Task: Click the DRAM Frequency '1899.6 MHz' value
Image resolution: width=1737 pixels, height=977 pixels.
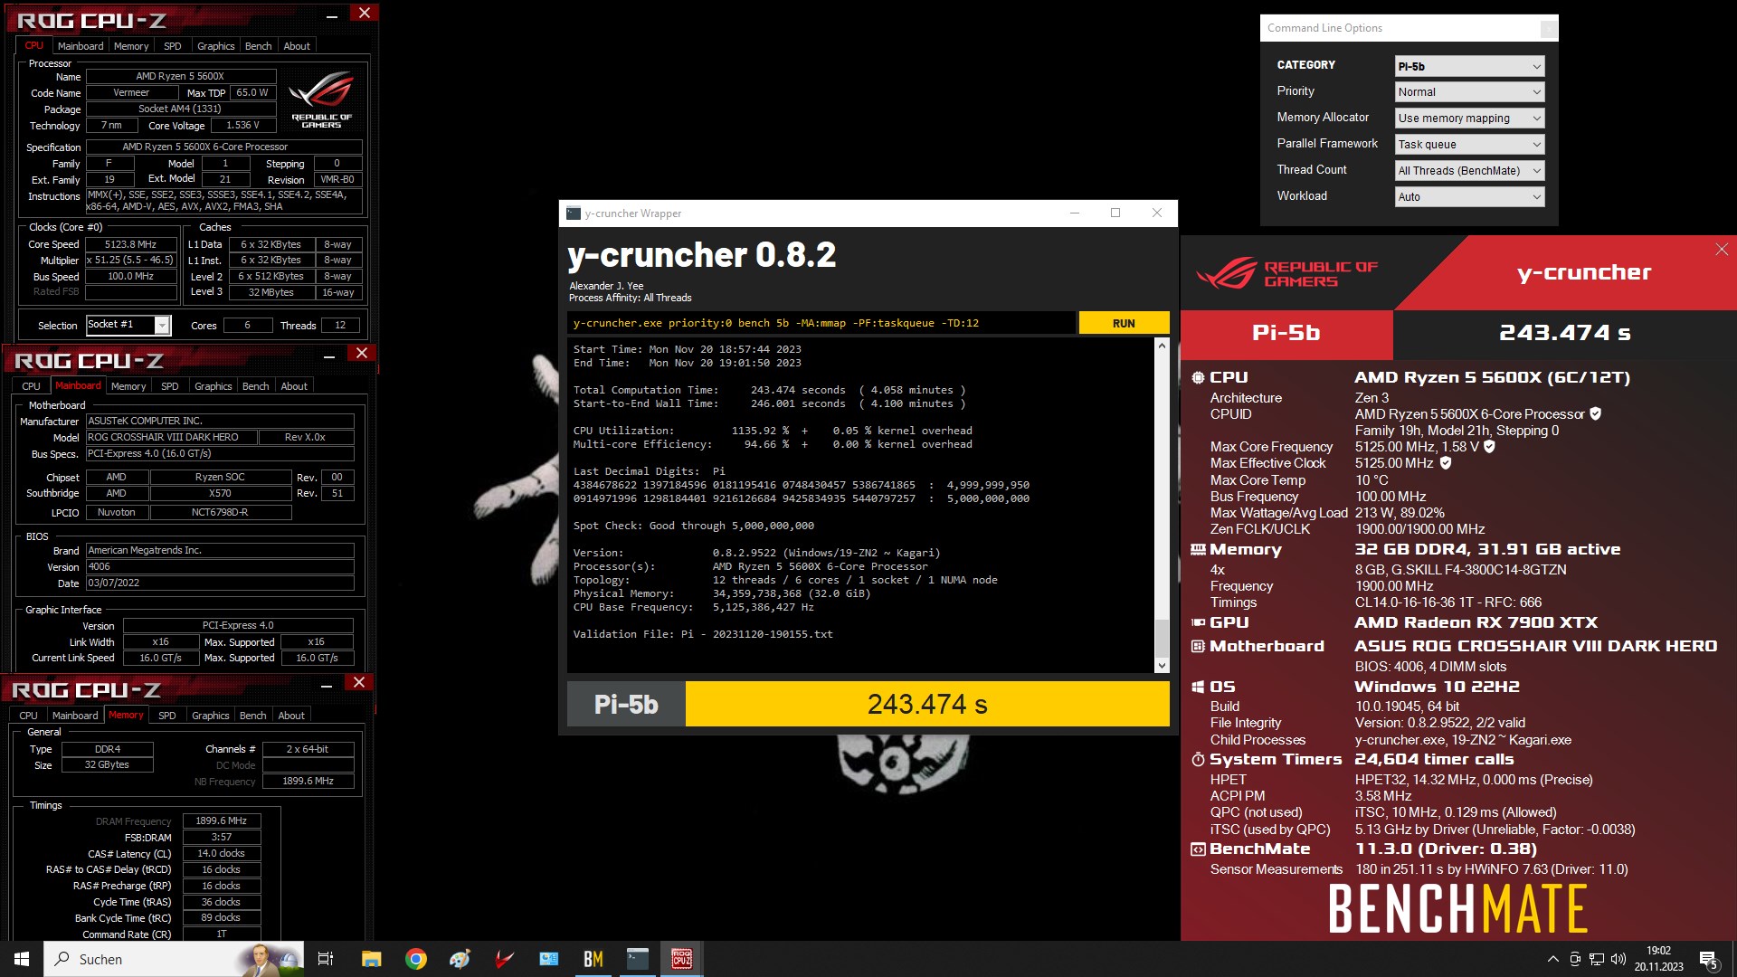Action: (221, 820)
